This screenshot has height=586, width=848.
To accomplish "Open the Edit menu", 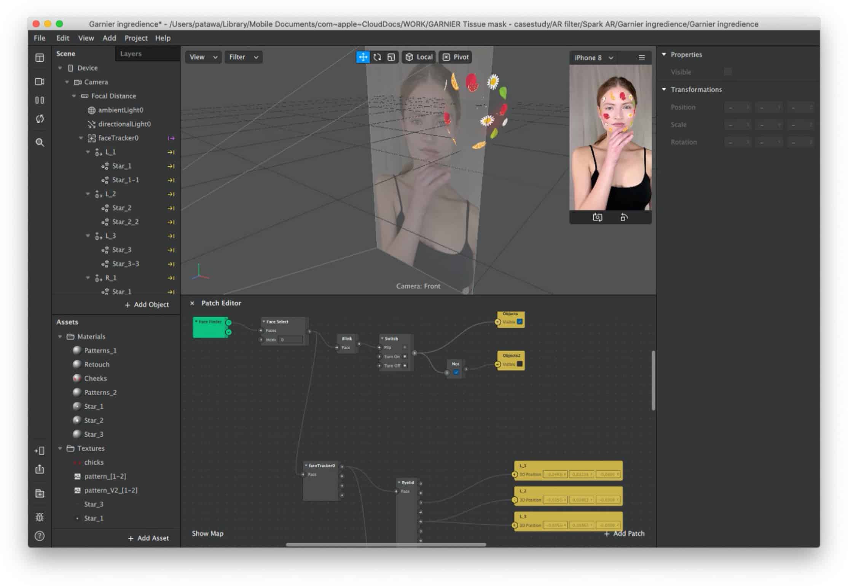I will pos(63,38).
